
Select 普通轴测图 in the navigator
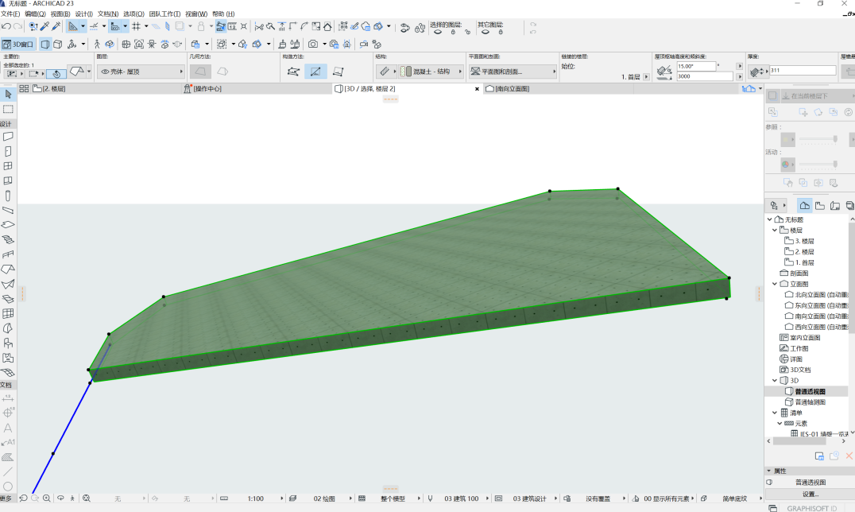(811, 401)
